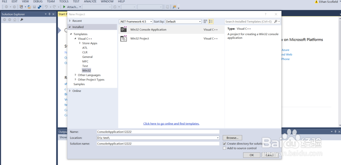Image resolution: width=341 pixels, height=165 pixels.
Task: Open the Solution Explorer window options dropdown
Action: click(x=46, y=14)
